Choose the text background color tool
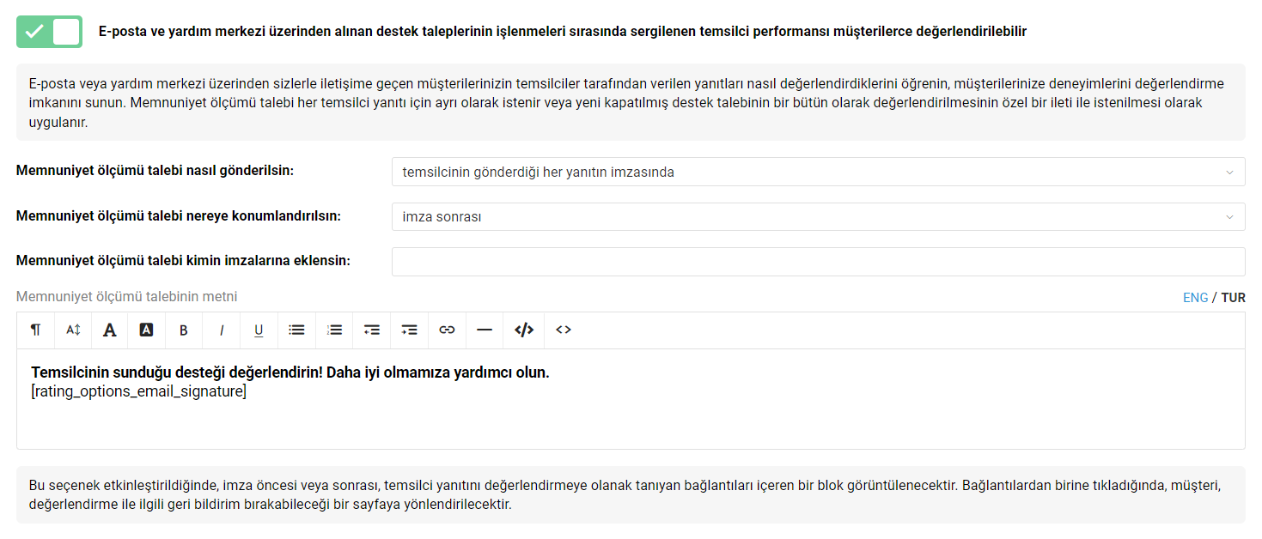This screenshot has height=539, width=1262. pyautogui.click(x=146, y=330)
